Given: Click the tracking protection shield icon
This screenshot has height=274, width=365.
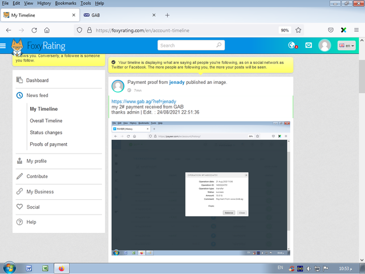Looking at the screenshot, I should tap(79, 30).
